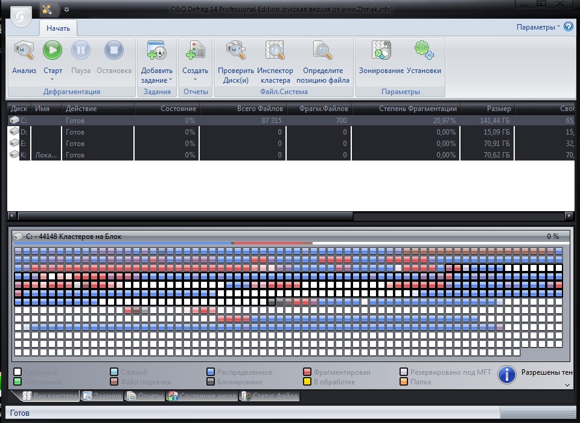
Task: Click the white Свободно legend swatch
Action: click(x=18, y=372)
